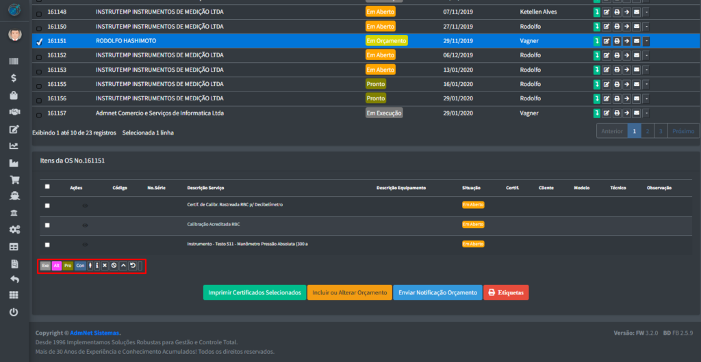Open the dollar sign finance icon
The image size is (701, 362).
click(x=14, y=78)
